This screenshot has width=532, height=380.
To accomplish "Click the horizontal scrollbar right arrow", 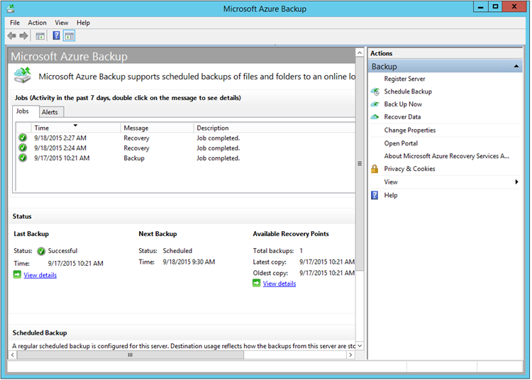I will [350, 355].
